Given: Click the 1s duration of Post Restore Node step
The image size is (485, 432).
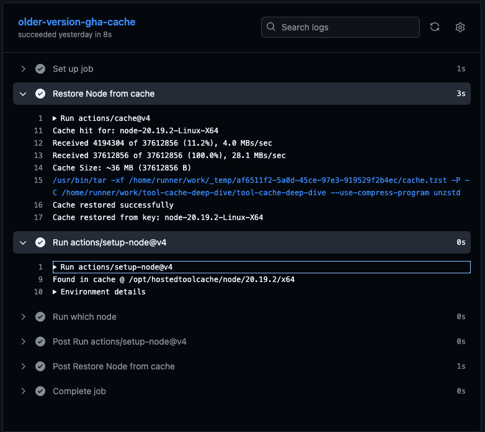Looking at the screenshot, I should coord(461,366).
